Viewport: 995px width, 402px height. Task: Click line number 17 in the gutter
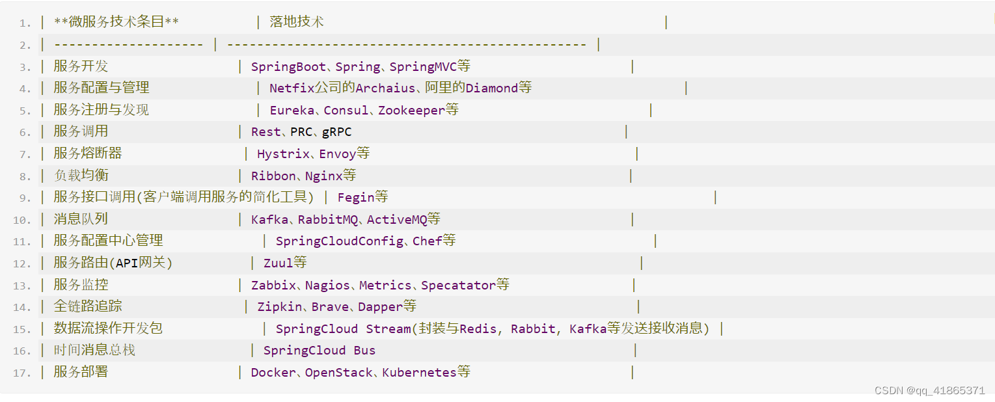click(x=22, y=373)
